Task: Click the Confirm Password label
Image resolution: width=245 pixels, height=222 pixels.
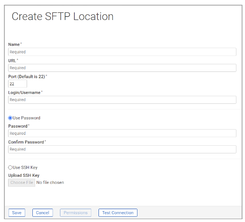Action: [26, 142]
